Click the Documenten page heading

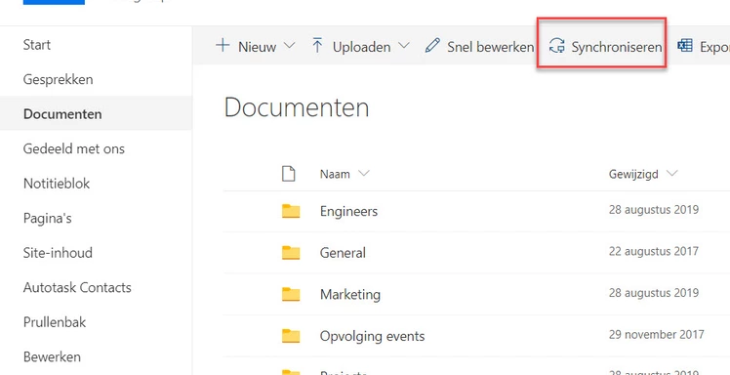point(297,107)
